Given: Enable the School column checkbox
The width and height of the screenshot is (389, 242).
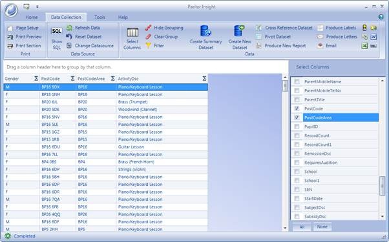Looking at the screenshot, I should pos(297,172).
